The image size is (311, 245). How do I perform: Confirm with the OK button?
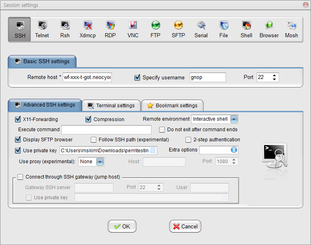tap(122, 226)
